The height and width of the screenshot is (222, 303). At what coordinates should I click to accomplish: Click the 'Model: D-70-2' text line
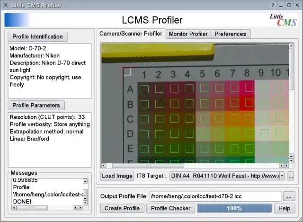tap(28, 48)
